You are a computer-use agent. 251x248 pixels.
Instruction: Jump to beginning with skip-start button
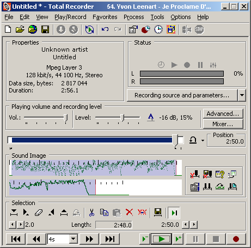[16, 239]
